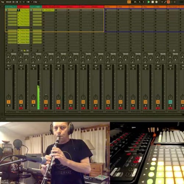Toggle track activator button 5

click(x=33, y=102)
